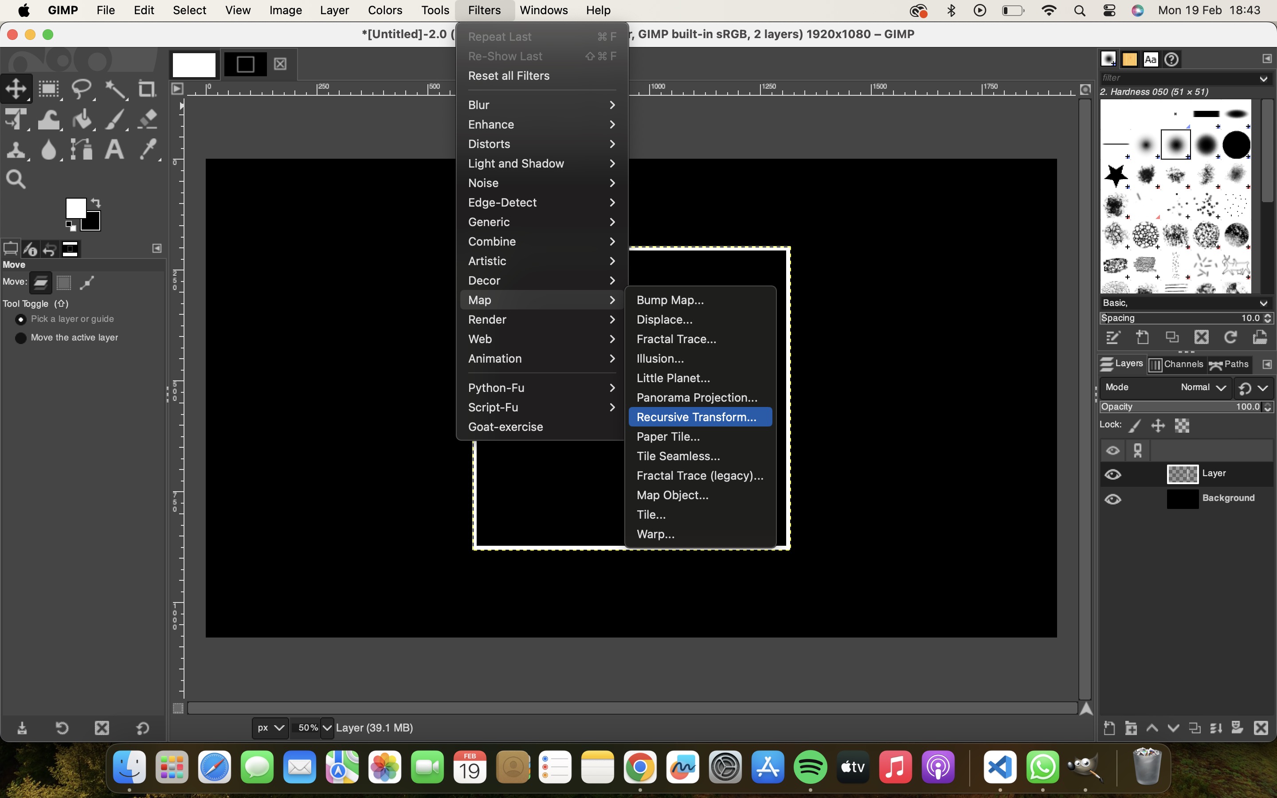Click Reset all Filters entry
This screenshot has width=1277, height=798.
[542, 76]
